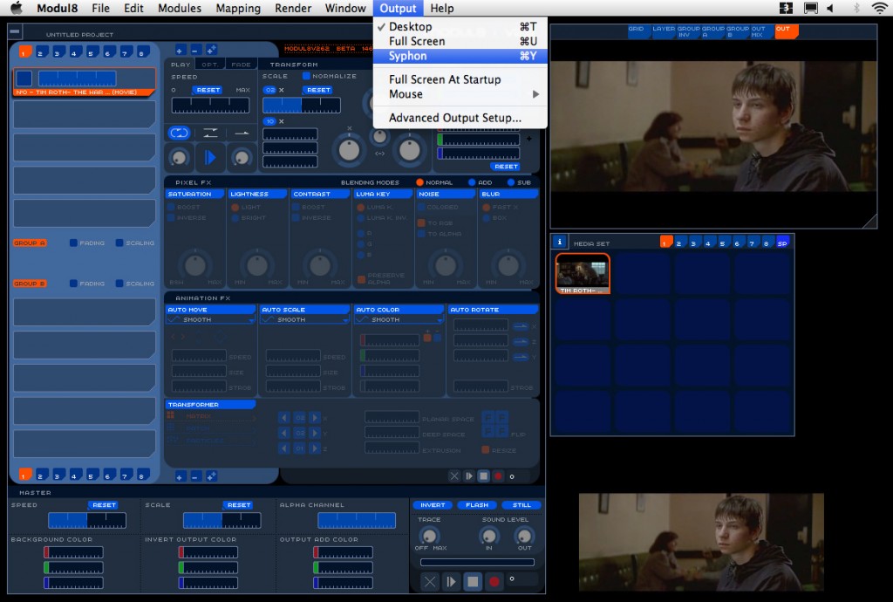The image size is (893, 602).
Task: Open Wi-Fi status in menu bar
Action: pos(879,8)
